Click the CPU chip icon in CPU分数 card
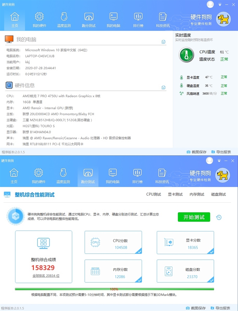Image resolution: width=238 pixels, height=311 pixels. tap(95, 242)
